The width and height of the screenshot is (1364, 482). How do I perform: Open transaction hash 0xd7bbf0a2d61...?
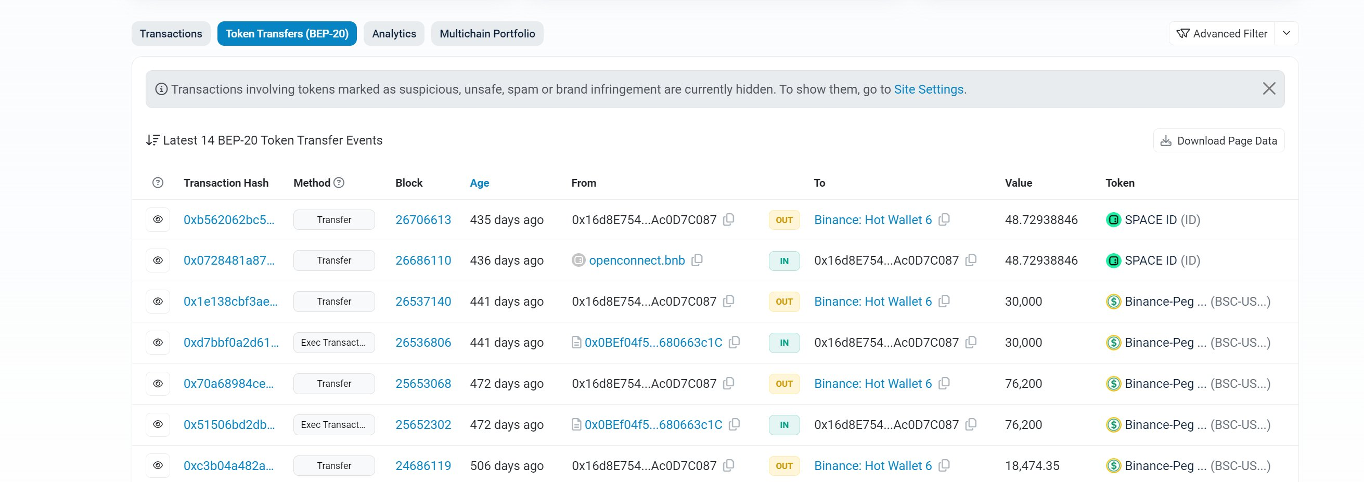coord(231,342)
